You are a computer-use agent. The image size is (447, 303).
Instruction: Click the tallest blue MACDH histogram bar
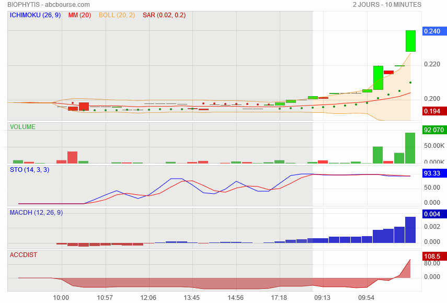410,230
